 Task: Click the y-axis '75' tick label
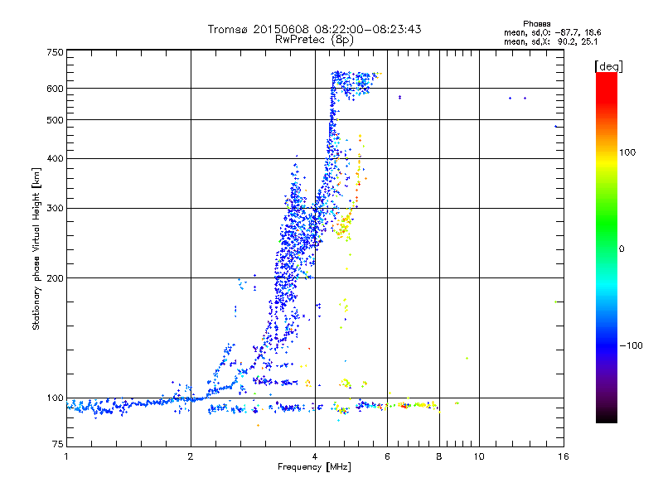pos(58,444)
